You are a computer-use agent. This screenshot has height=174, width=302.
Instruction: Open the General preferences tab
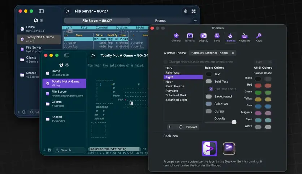pos(176,37)
